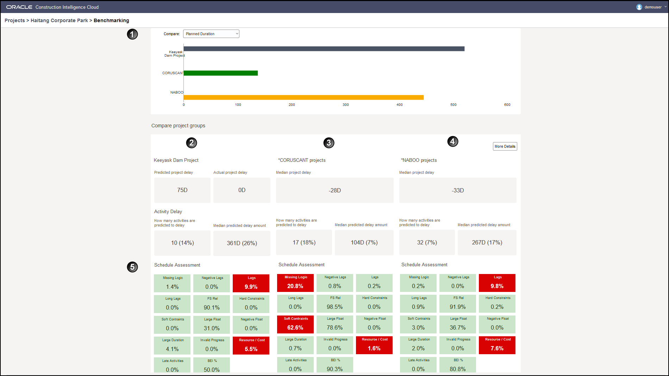Click the green CORUSCANT chart bar
The height and width of the screenshot is (376, 669).
[220, 73]
